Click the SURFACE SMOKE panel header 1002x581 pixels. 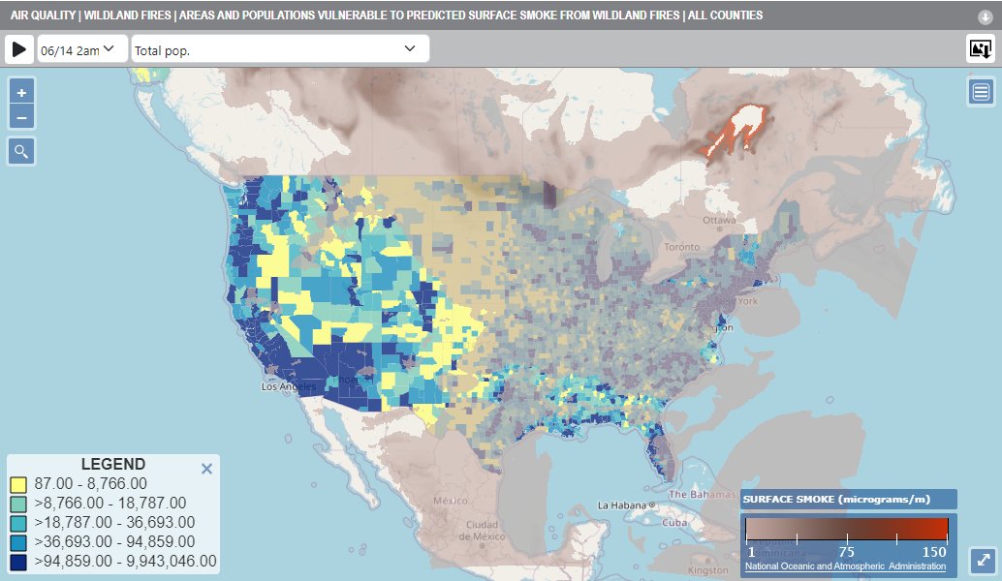847,498
